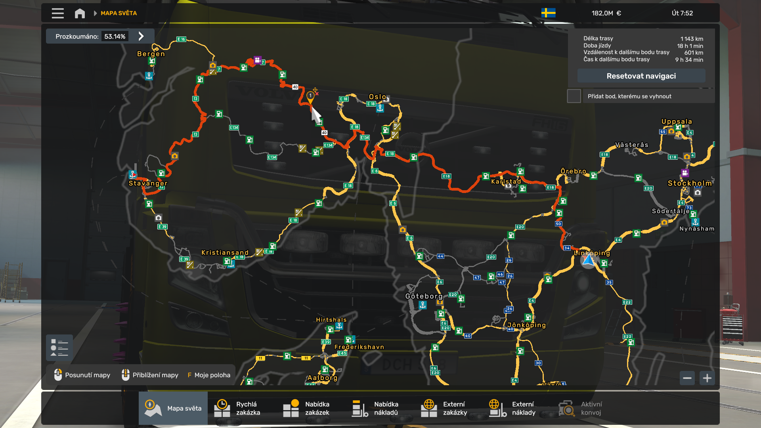The height and width of the screenshot is (428, 761).
Task: Click the MAPA SVĚTA breadcrumb
Action: [119, 13]
